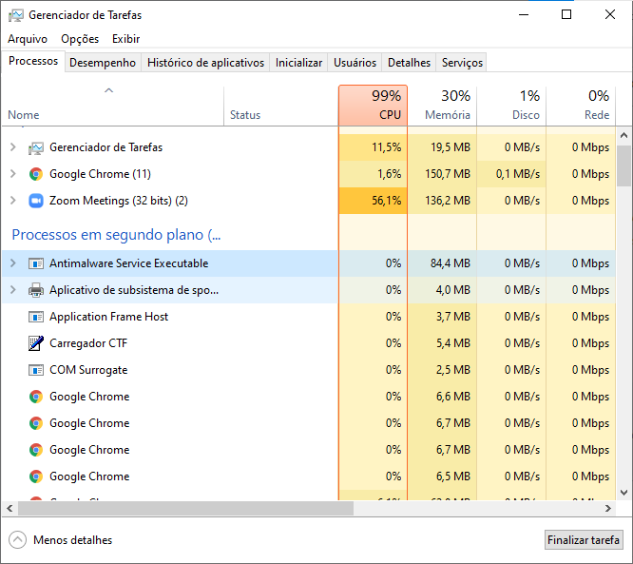This screenshot has height=564, width=633.
Task: Select the Carregador CTF row name
Action: 88,343
